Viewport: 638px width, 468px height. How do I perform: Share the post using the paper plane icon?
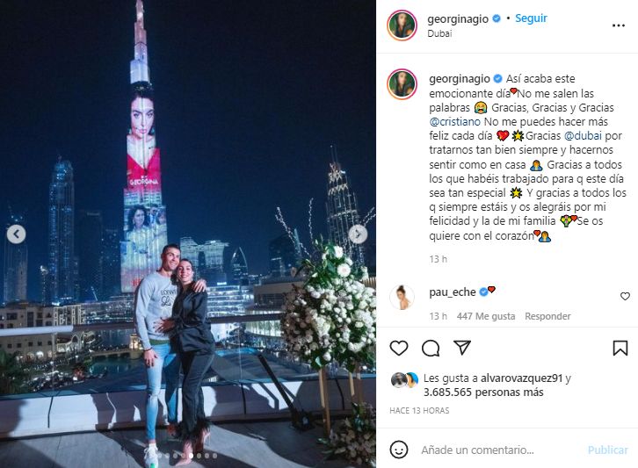[x=462, y=348]
